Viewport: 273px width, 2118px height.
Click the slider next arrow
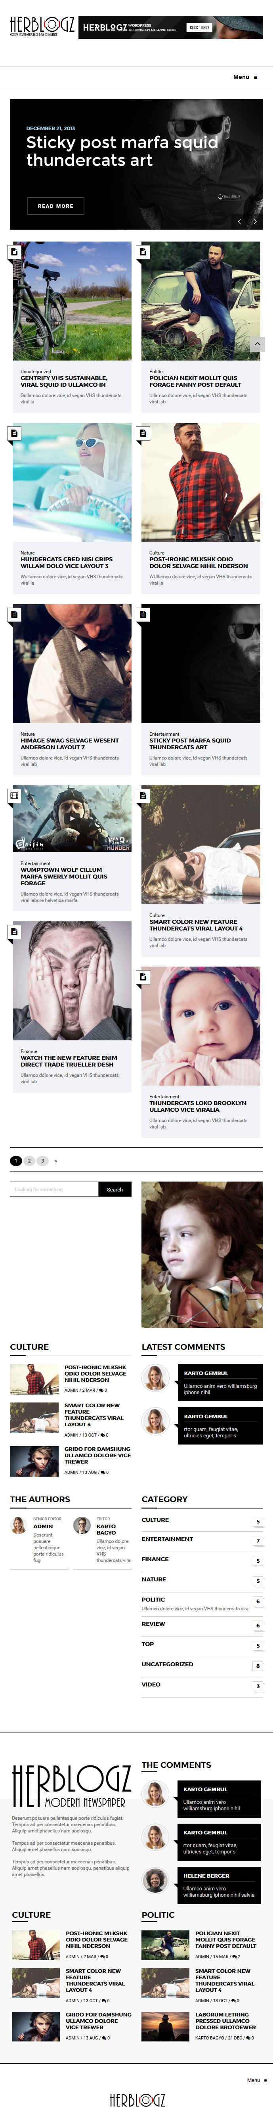click(255, 221)
